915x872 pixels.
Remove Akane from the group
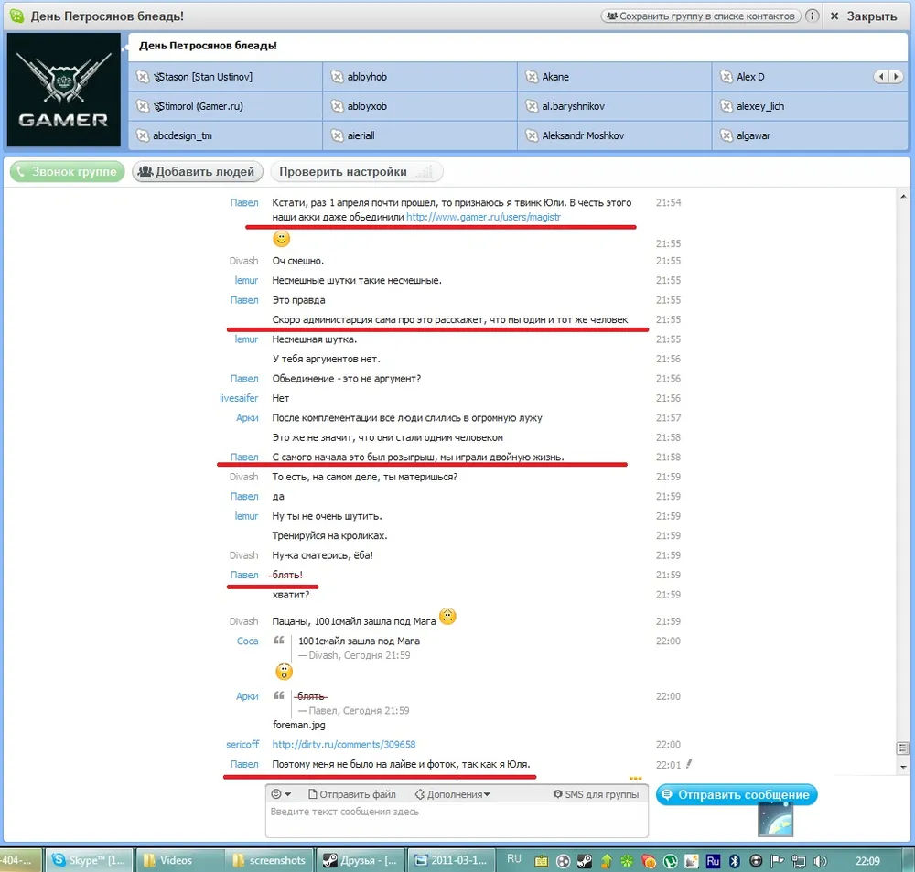532,77
